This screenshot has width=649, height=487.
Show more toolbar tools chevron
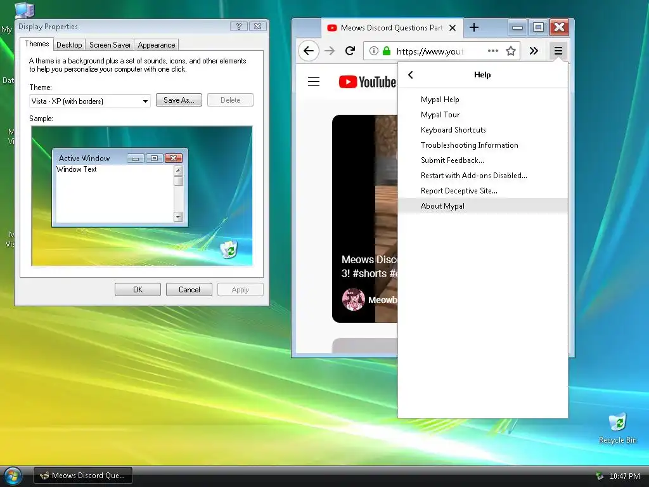click(x=534, y=51)
